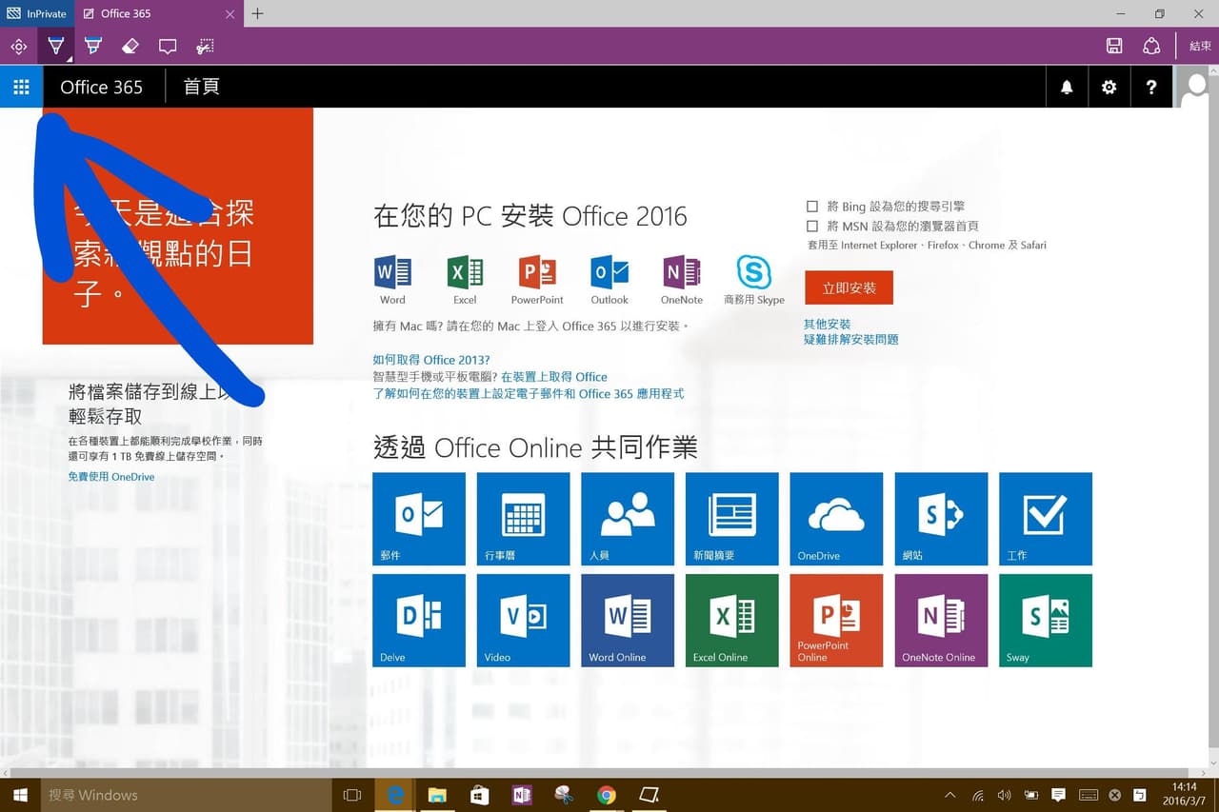This screenshot has width=1219, height=812.
Task: Check the 將 Bing 設為您的搜尋引擎 checkbox
Action: point(812,206)
